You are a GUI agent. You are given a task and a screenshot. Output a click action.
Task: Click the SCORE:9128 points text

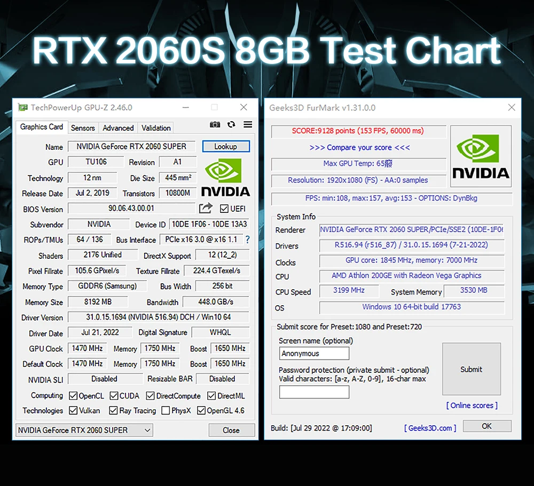[x=358, y=131]
